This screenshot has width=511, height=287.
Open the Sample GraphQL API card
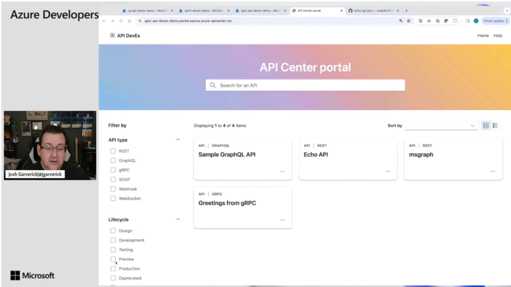[x=227, y=155]
